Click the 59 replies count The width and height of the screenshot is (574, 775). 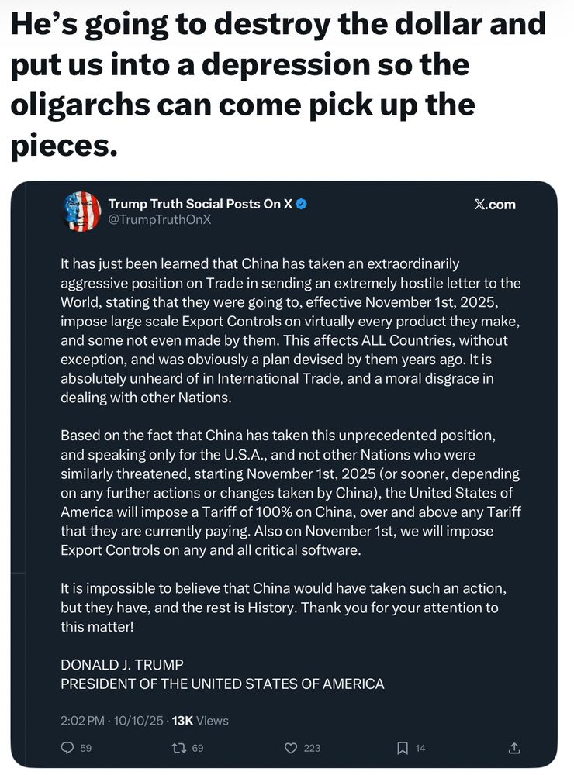point(86,748)
